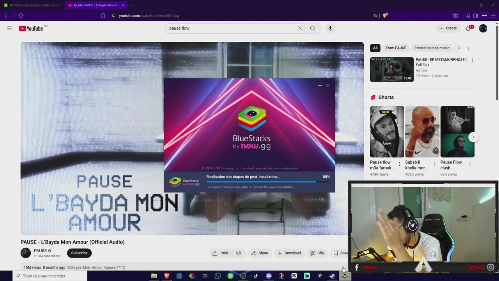This screenshot has width=499, height=281.
Task: Open the 'Sabab li khella mor' short thumbnail
Action: point(422,132)
